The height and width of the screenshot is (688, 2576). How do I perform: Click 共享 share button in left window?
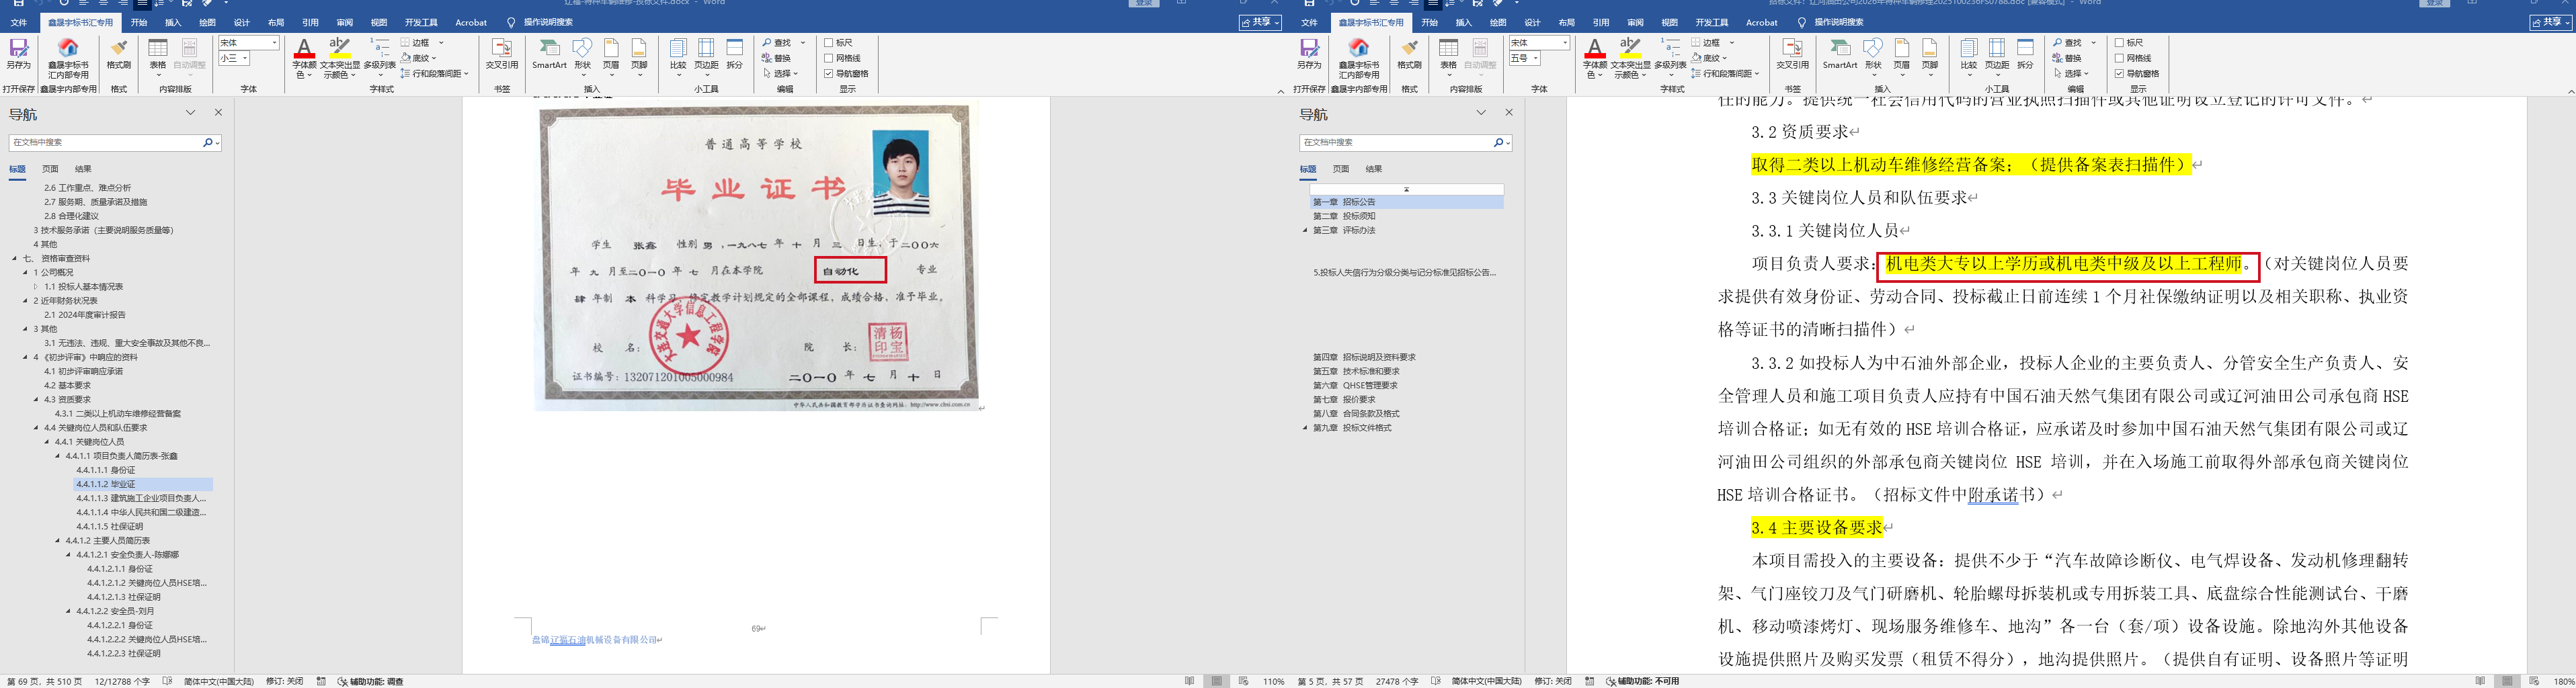[1260, 22]
